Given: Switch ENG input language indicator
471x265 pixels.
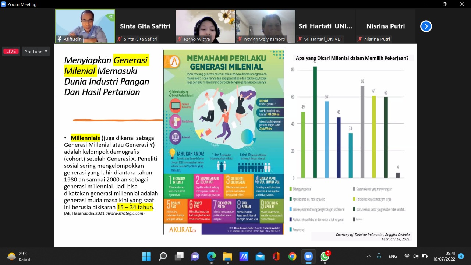Looking at the screenshot, I should (x=393, y=257).
